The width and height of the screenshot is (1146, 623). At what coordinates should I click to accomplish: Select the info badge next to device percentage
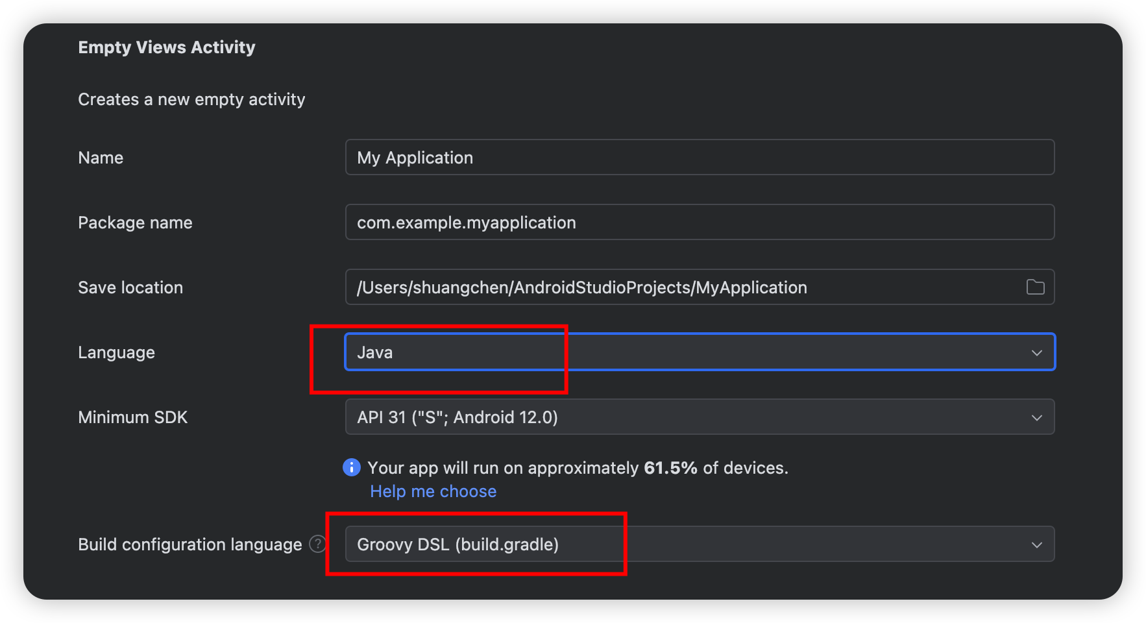[x=350, y=467]
